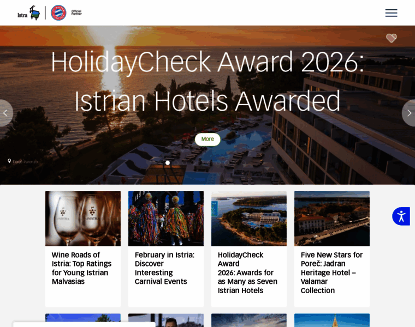The width and height of the screenshot is (415, 327).
Task: Open the hamburger navigation menu
Action: (391, 13)
